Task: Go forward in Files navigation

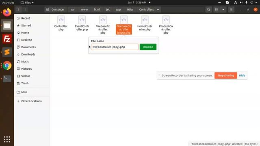Action: click(x=25, y=10)
